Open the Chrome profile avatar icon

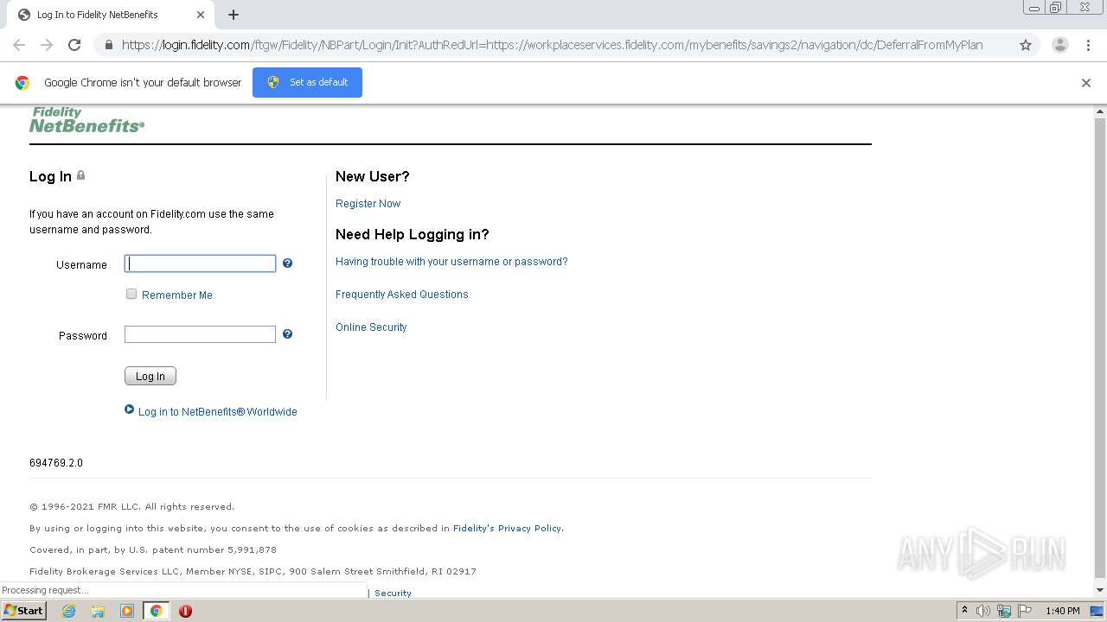pyautogui.click(x=1059, y=45)
